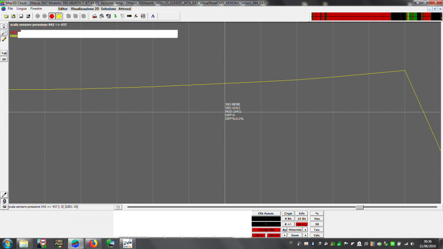Click the red-green bar comparison icon

click(129, 16)
